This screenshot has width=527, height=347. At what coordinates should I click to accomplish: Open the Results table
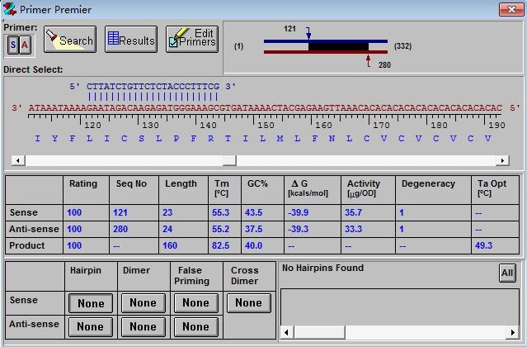point(131,40)
